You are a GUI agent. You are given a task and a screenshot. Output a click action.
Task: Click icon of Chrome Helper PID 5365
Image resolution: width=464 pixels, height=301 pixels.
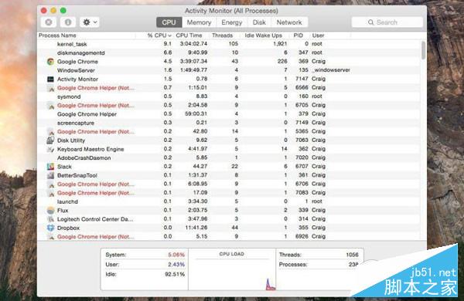click(x=50, y=132)
